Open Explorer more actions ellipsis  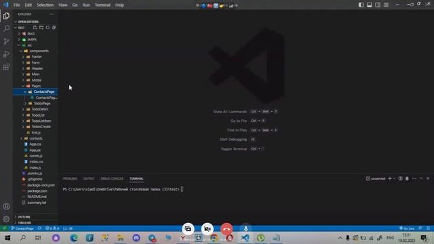(52, 14)
